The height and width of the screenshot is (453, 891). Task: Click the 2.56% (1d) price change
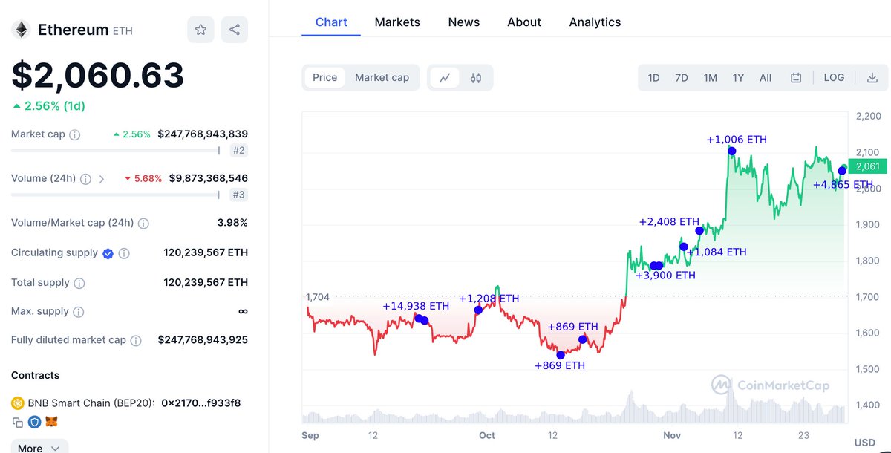tap(49, 106)
